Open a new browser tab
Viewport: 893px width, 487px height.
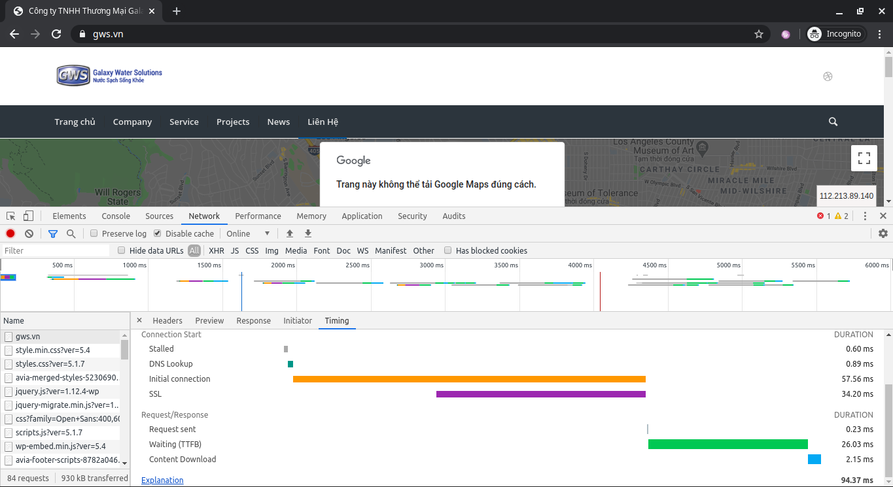click(177, 11)
